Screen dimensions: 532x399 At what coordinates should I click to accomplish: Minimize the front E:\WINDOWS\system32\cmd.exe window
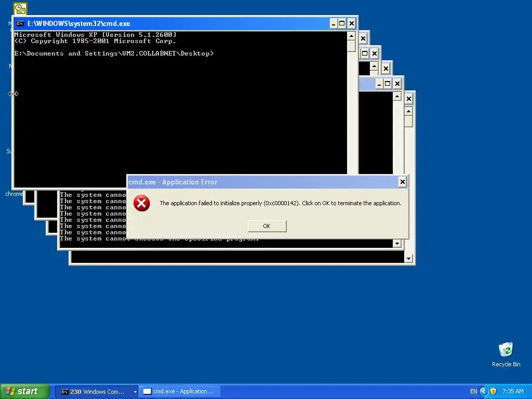[333, 23]
